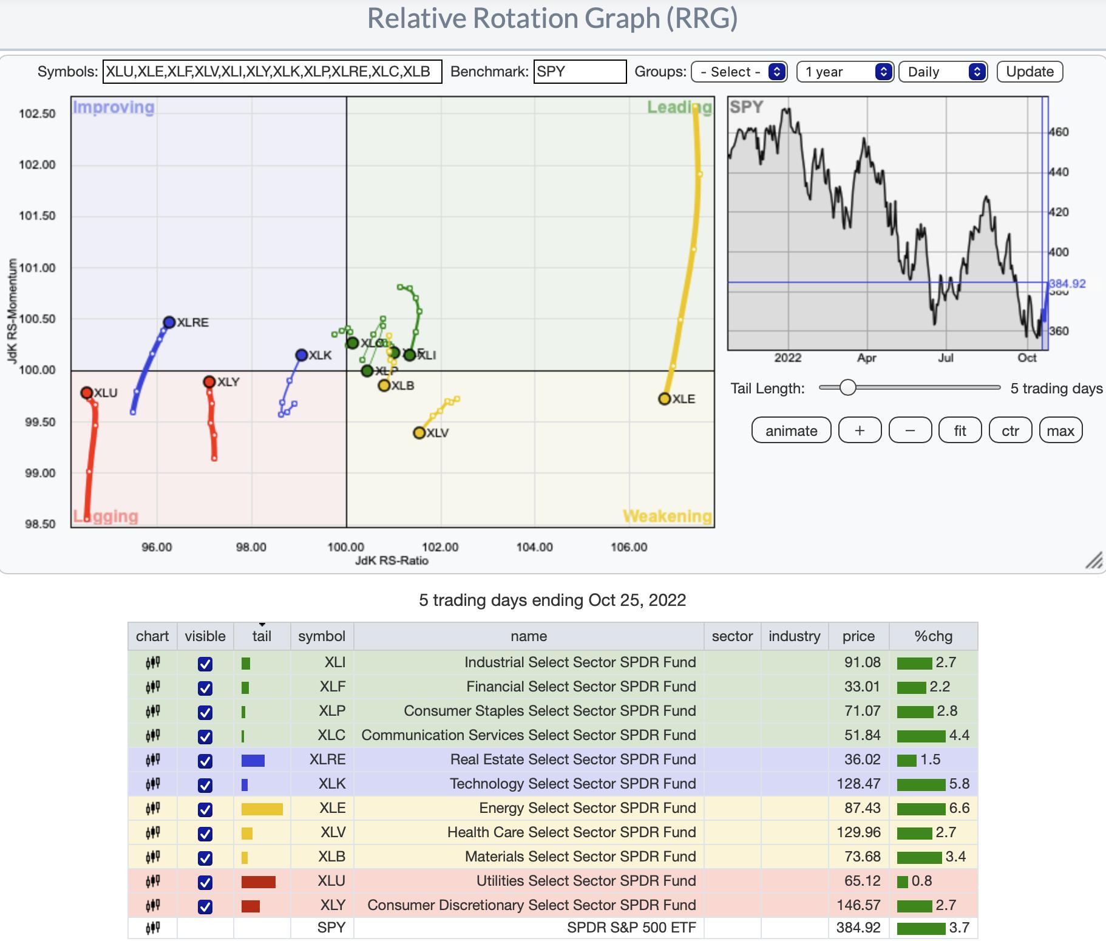The image size is (1106, 941).
Task: Open the Groups select dropdown
Action: [739, 72]
